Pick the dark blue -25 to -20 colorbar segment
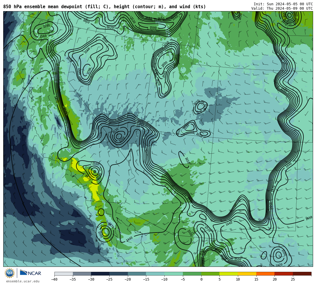Image resolution: width=316 pixels, height=285 pixels. coord(119,274)
